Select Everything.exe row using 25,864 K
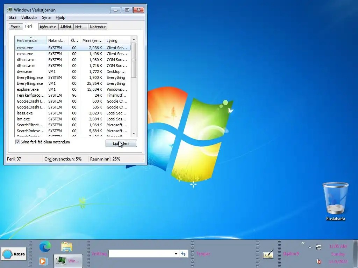Image resolution: width=358 pixels, height=268 pixels. 73,83
